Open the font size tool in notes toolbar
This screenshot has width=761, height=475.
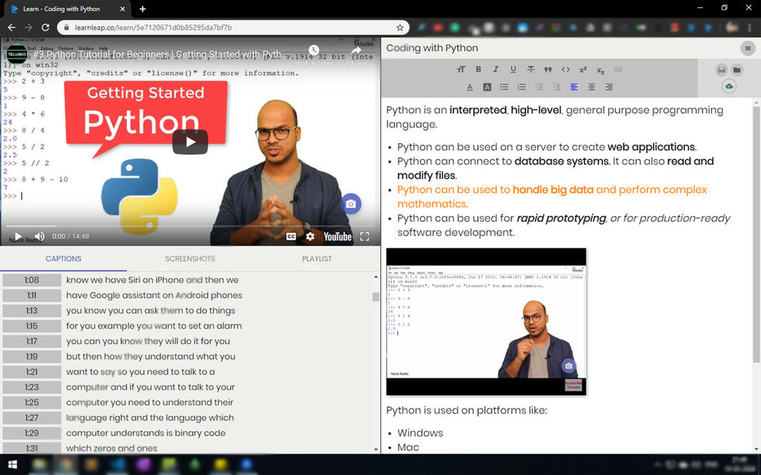(x=461, y=70)
